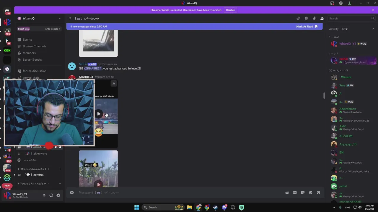The height and width of the screenshot is (212, 378).
Task: Open Windows Start menu
Action: (137, 207)
